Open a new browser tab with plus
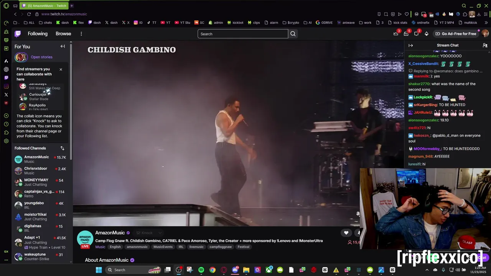Image resolution: width=491 pixels, height=276 pixels. tap(72, 6)
